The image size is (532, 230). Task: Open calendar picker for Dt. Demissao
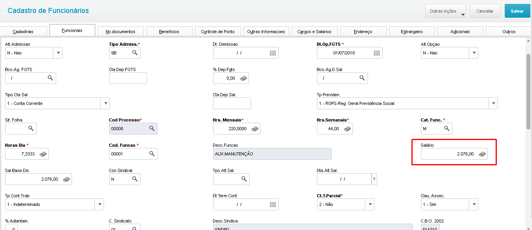point(273,52)
